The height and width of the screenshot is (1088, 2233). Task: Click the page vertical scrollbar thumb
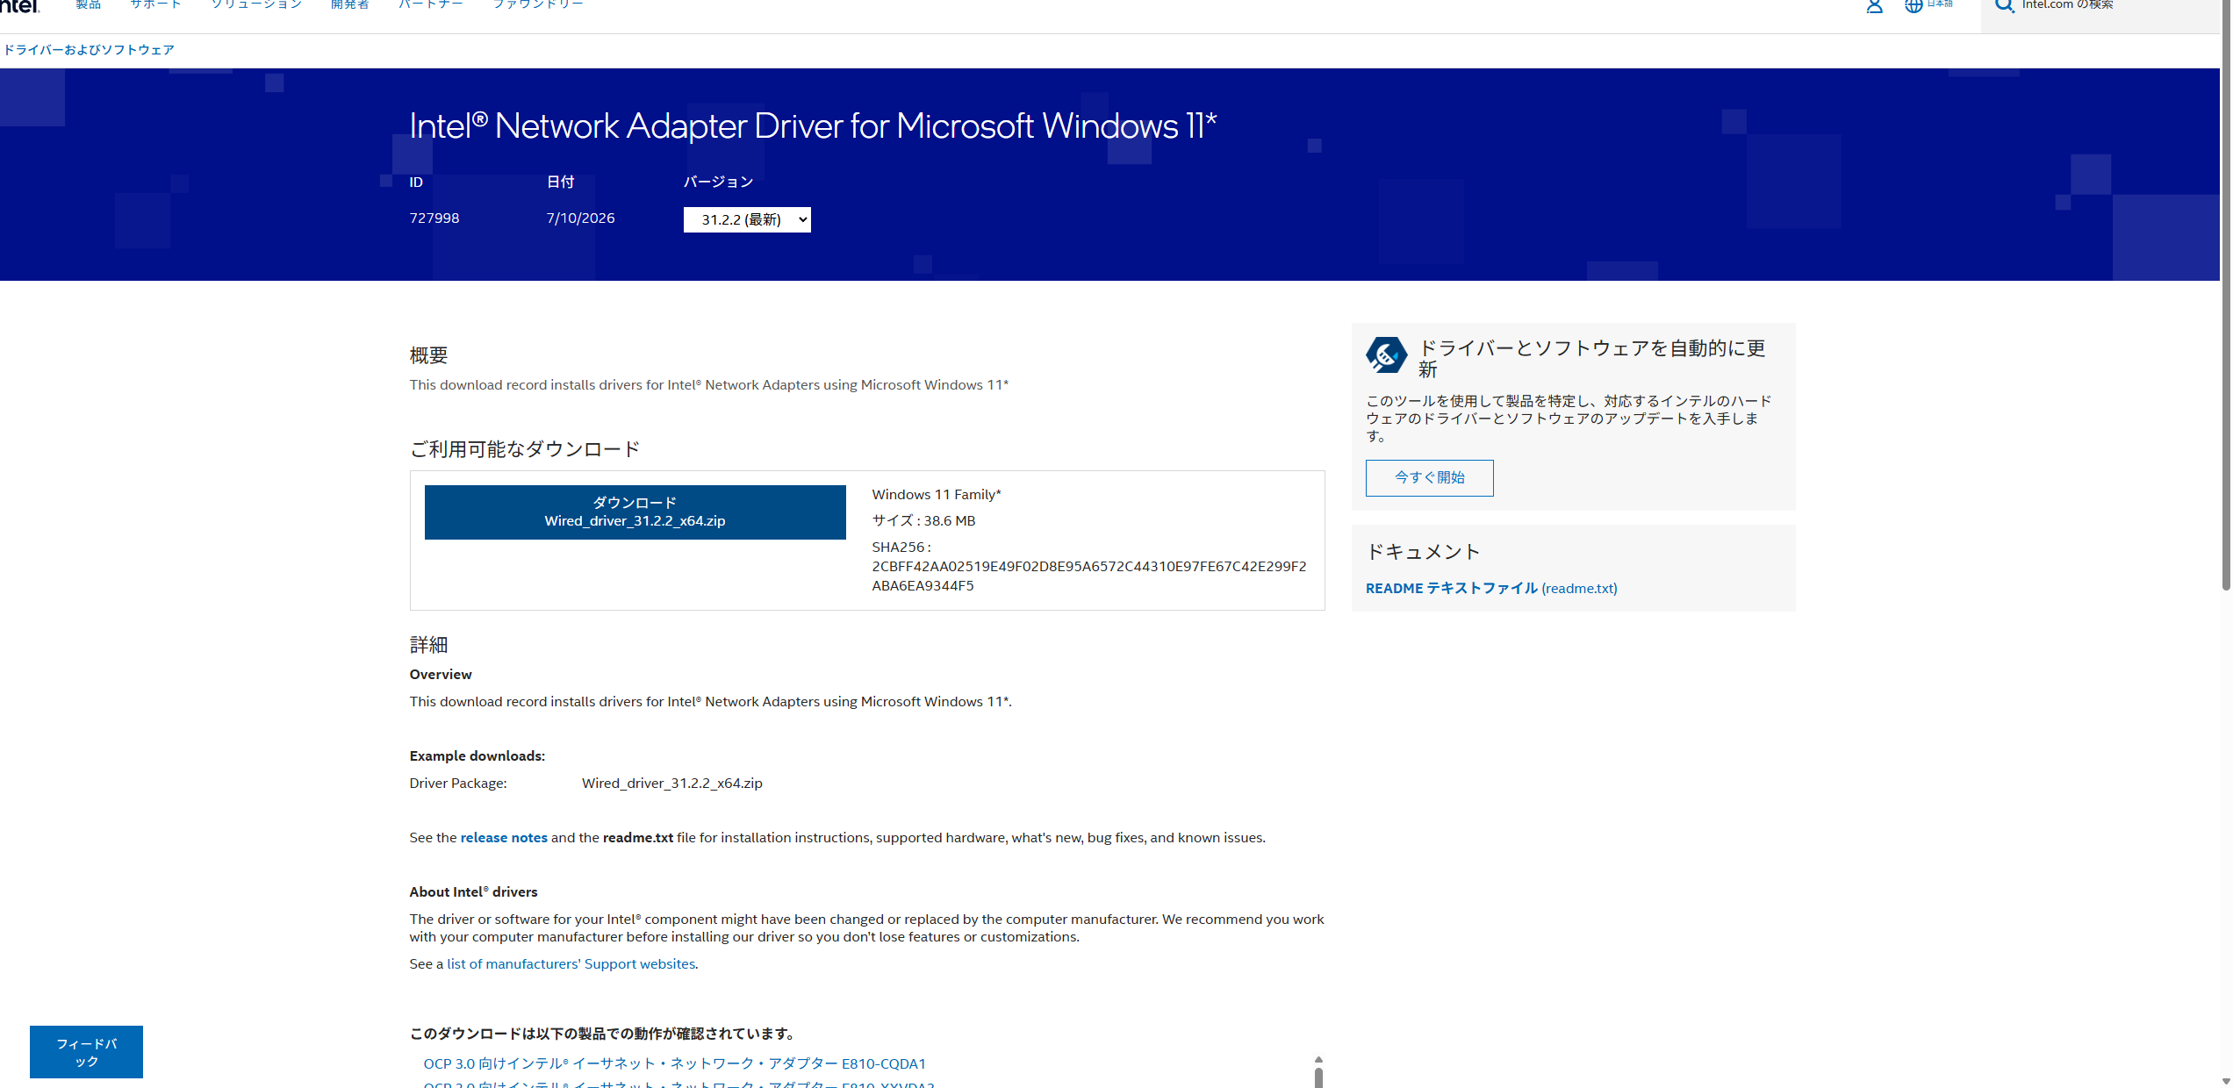pos(2225,294)
